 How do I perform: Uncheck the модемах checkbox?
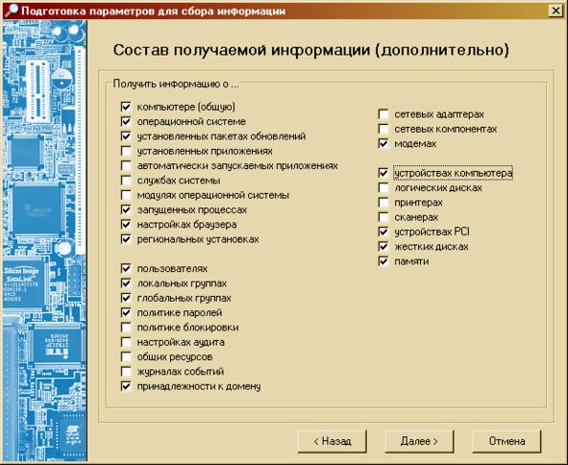[x=383, y=144]
